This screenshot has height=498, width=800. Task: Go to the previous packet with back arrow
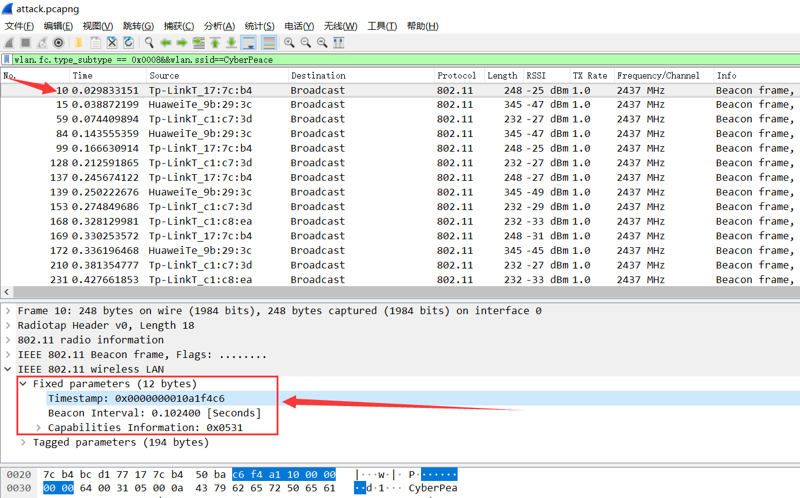click(165, 43)
